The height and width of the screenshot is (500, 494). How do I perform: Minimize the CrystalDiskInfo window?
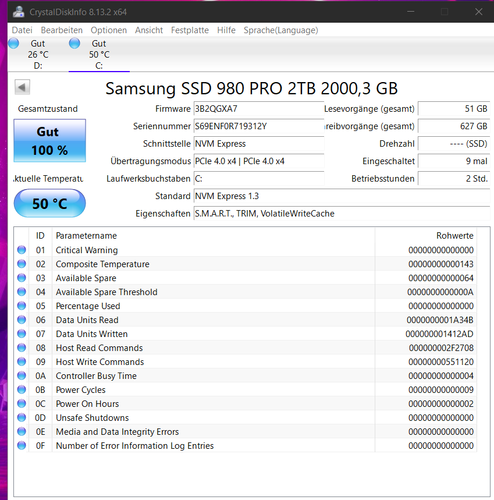[x=411, y=12]
